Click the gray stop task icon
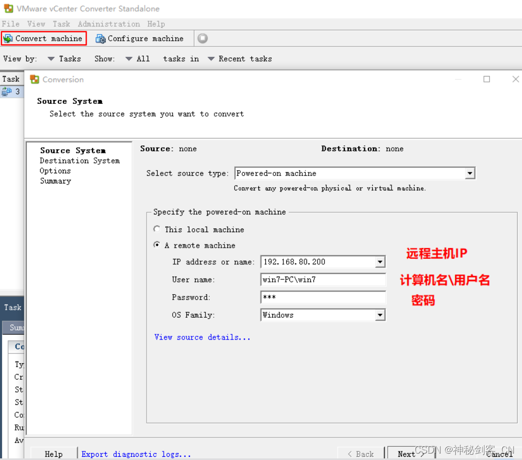Image resolution: width=522 pixels, height=460 pixels. pyautogui.click(x=202, y=39)
